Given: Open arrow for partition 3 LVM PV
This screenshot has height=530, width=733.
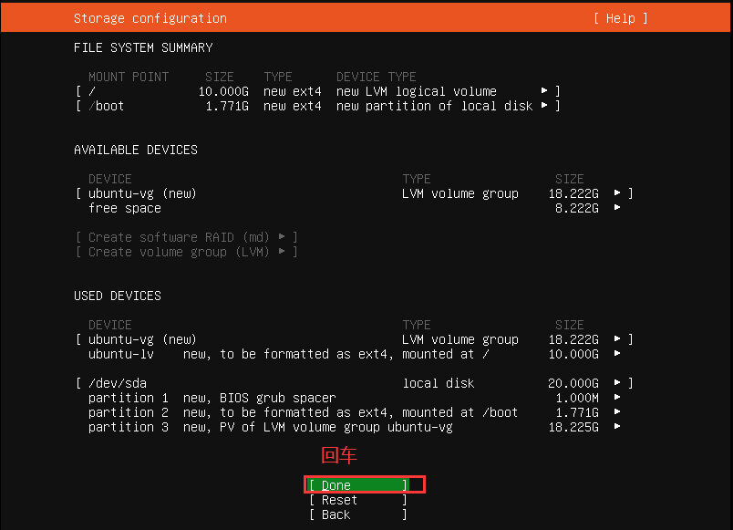Looking at the screenshot, I should 617,427.
